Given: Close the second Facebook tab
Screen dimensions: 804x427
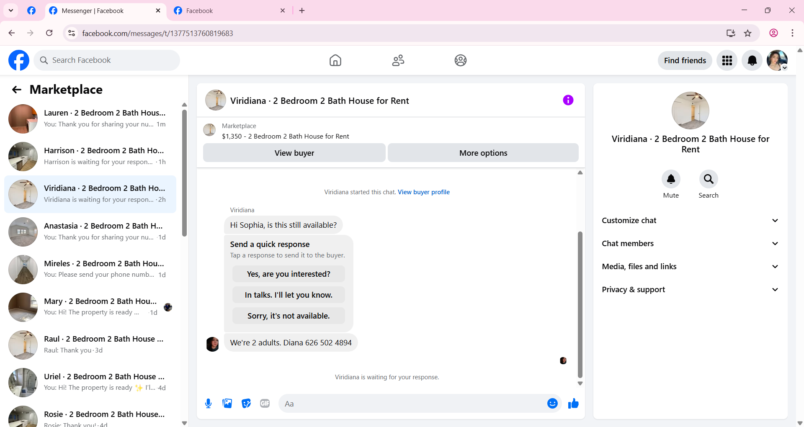Looking at the screenshot, I should click(283, 10).
